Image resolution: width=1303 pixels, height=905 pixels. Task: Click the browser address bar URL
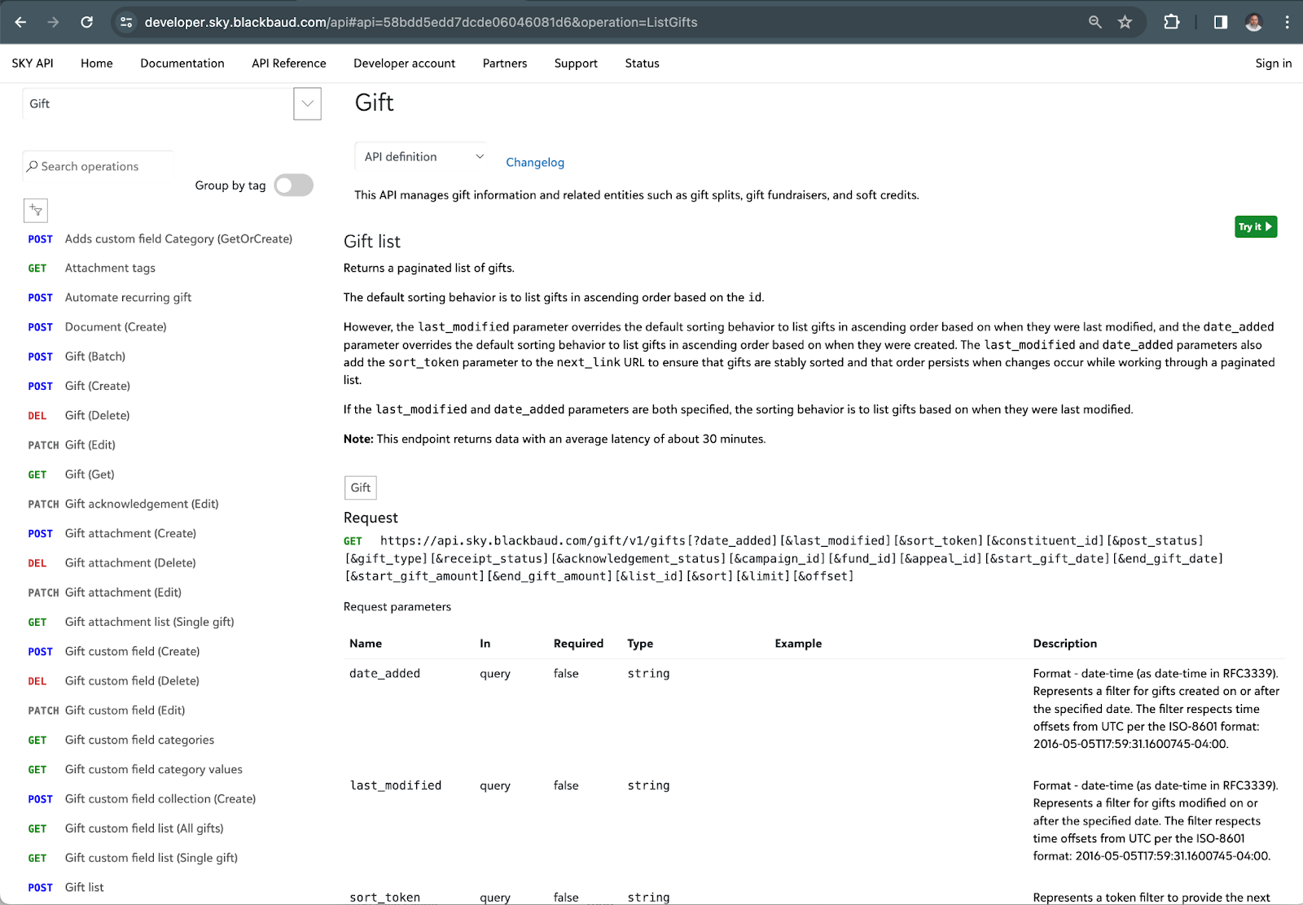421,22
